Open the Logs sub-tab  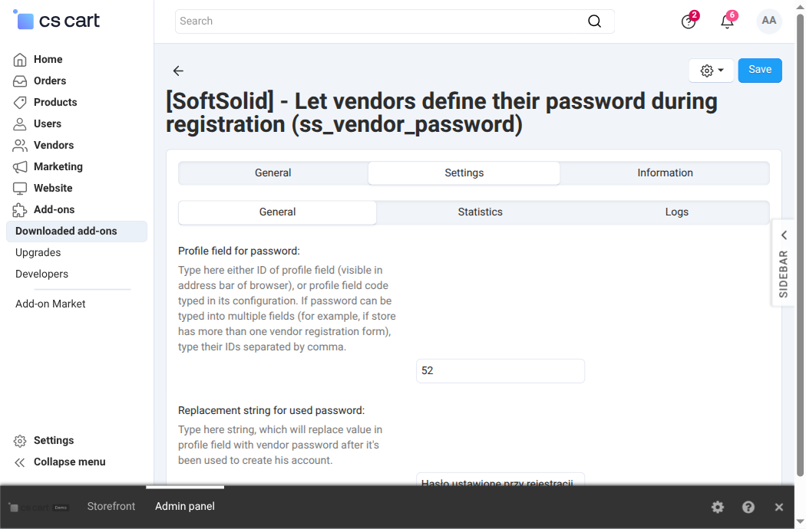click(676, 212)
